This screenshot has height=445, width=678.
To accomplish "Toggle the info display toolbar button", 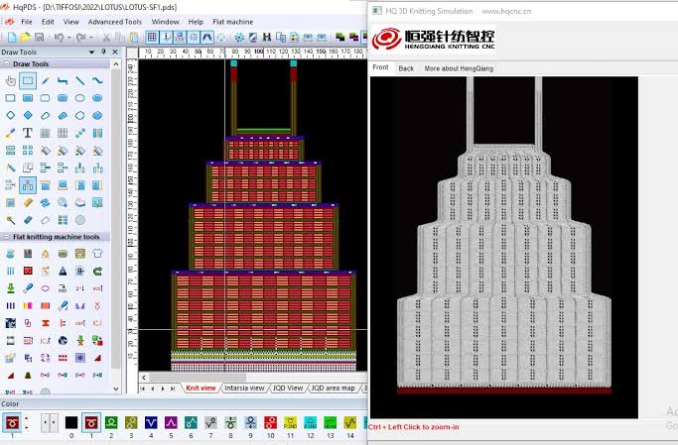I will coord(164,37).
